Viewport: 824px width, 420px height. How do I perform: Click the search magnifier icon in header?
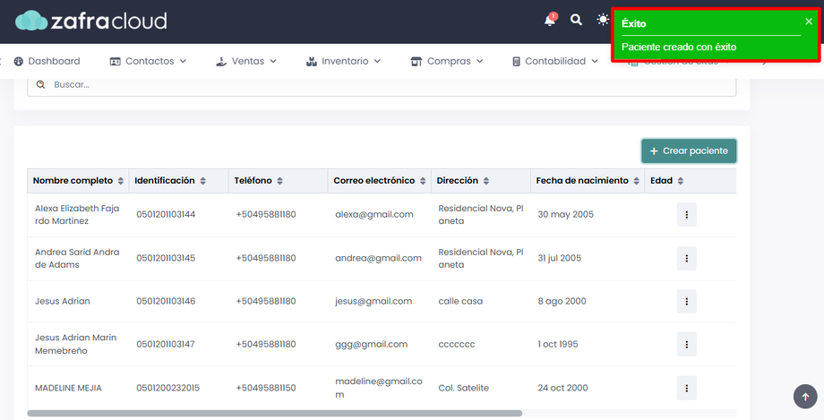click(576, 20)
